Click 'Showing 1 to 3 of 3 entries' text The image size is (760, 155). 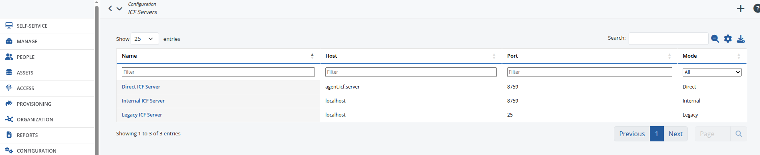148,134
